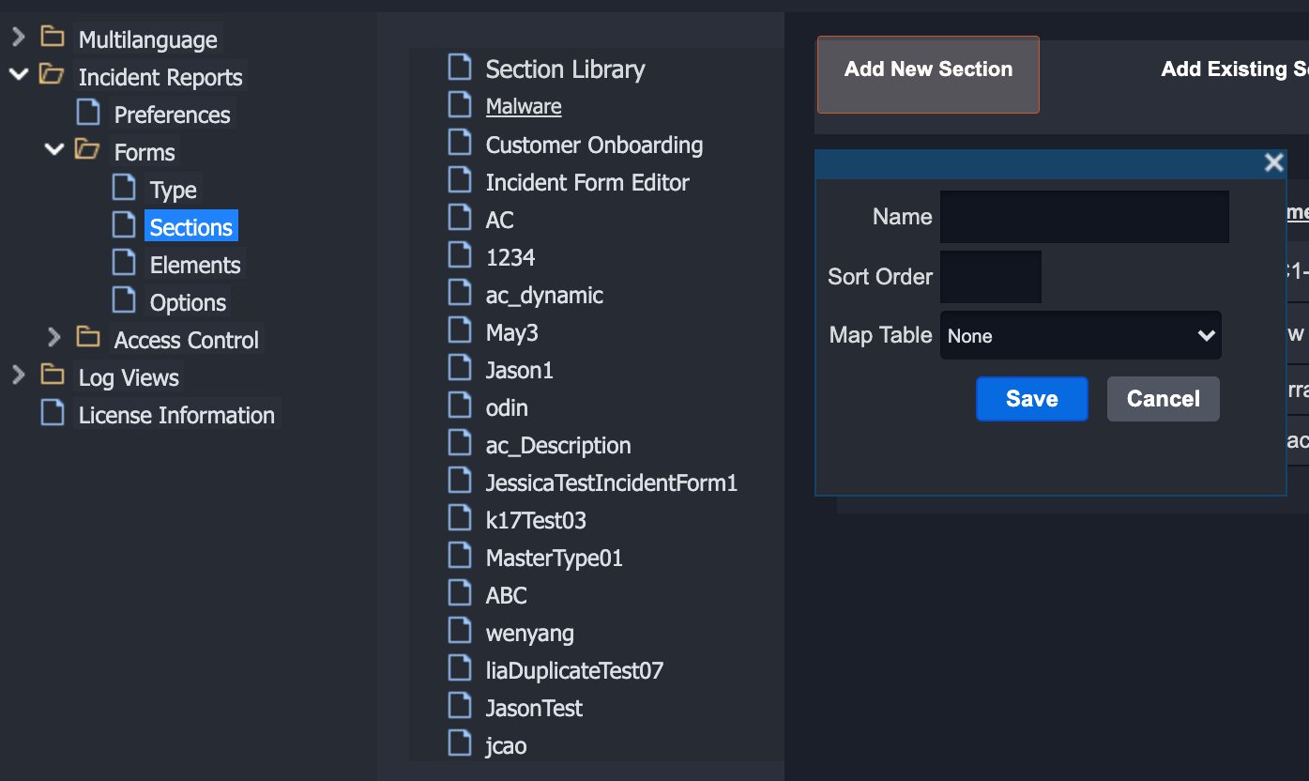Expand the Access Control folder arrow
The image size is (1309, 781).
click(54, 337)
